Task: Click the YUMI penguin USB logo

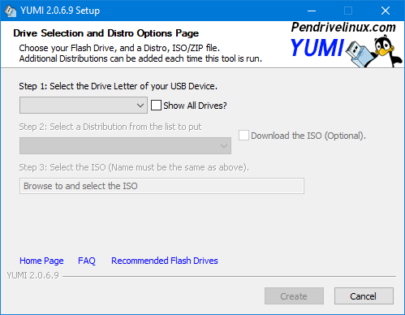Action: click(x=346, y=51)
